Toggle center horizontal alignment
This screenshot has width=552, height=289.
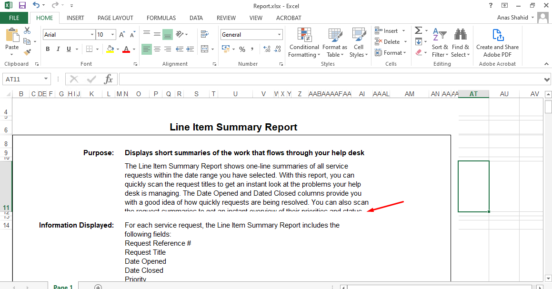click(x=157, y=49)
